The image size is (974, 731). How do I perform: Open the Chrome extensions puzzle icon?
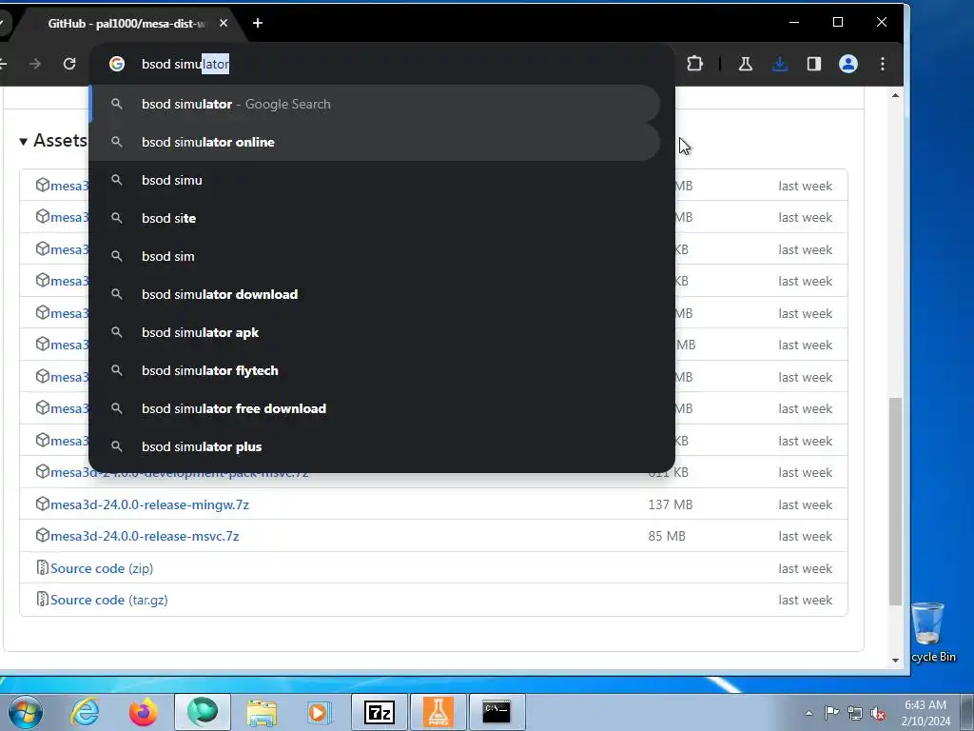click(694, 64)
